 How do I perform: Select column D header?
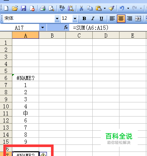pyautogui.click(x=106, y=35)
